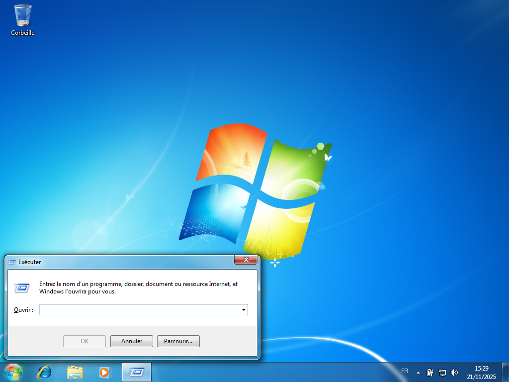
Task: Launch Internet Explorer from the taskbar
Action: tap(45, 372)
